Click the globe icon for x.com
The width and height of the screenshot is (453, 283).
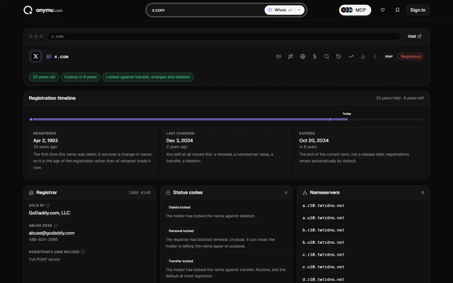point(303,57)
